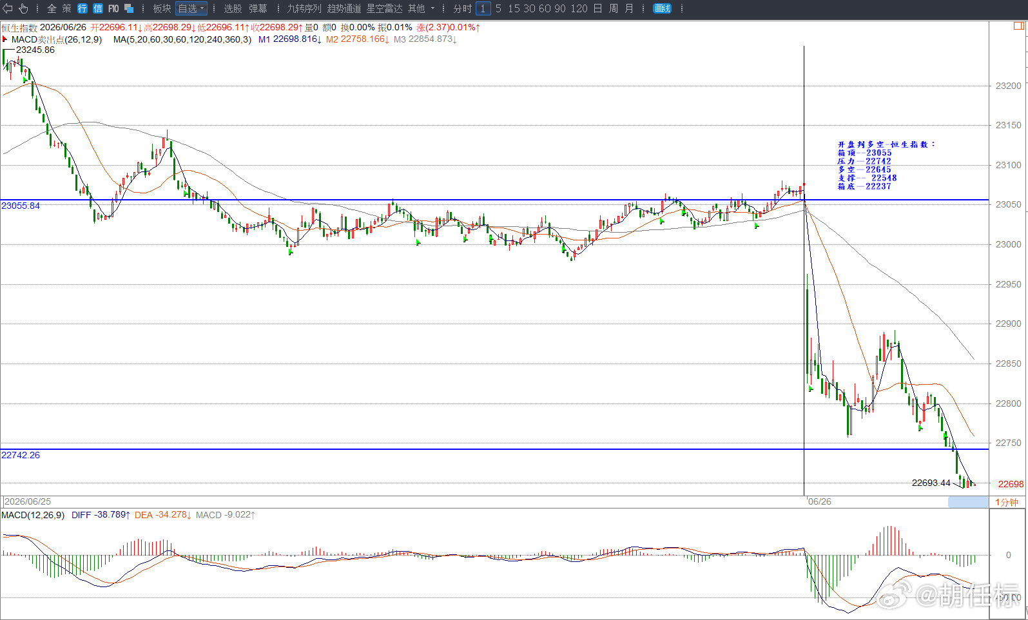Activate the 画线 drawing tool button

click(x=663, y=8)
